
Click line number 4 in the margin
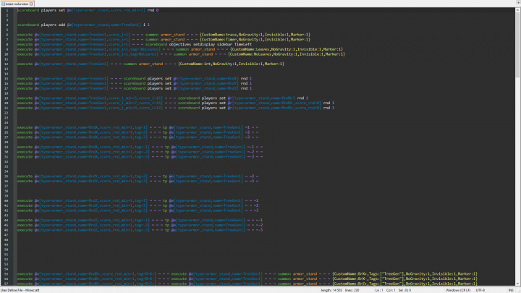pyautogui.click(x=7, y=25)
